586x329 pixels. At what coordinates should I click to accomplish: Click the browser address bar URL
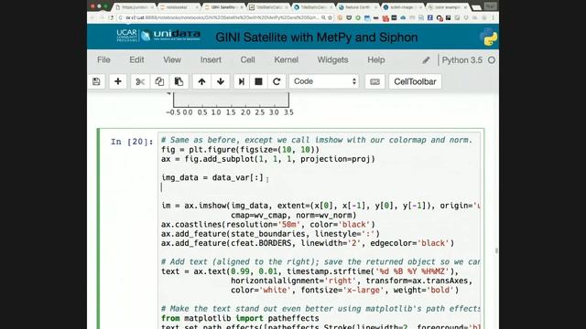[221, 17]
